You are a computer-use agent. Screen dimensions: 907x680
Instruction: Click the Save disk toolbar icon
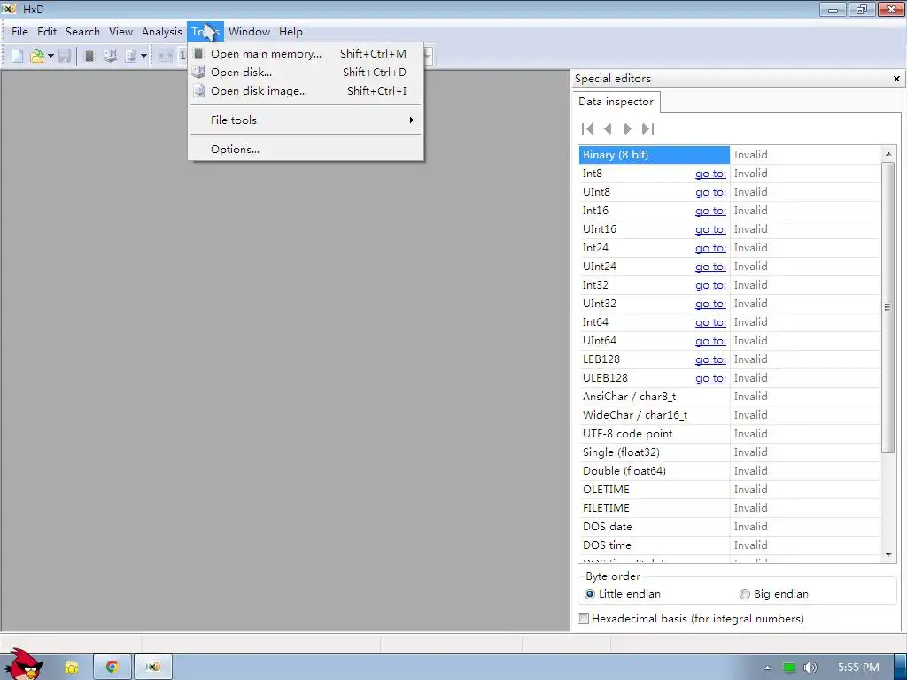[x=65, y=56]
